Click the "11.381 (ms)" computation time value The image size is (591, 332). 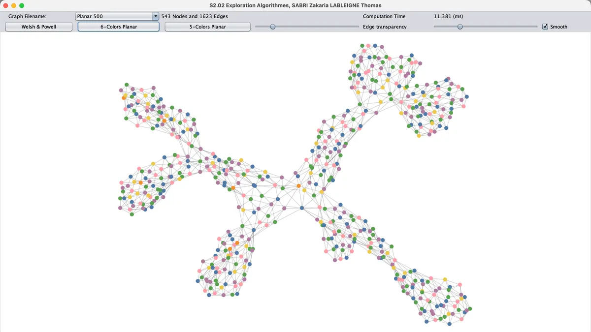[x=448, y=16]
